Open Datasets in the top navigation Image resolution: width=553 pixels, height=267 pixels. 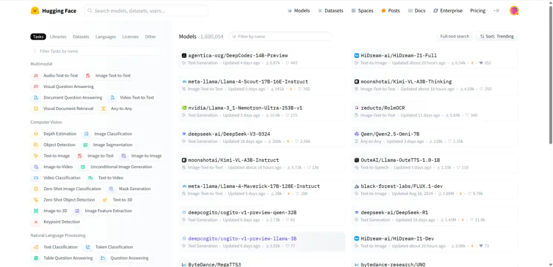pyautogui.click(x=330, y=11)
